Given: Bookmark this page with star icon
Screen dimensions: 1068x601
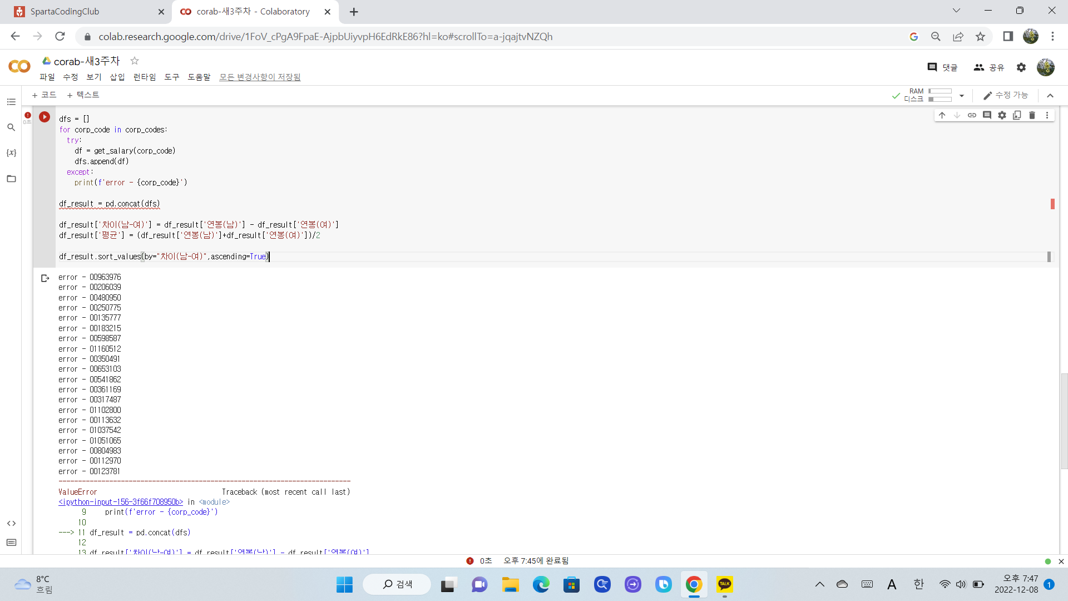Looking at the screenshot, I should coord(980,36).
